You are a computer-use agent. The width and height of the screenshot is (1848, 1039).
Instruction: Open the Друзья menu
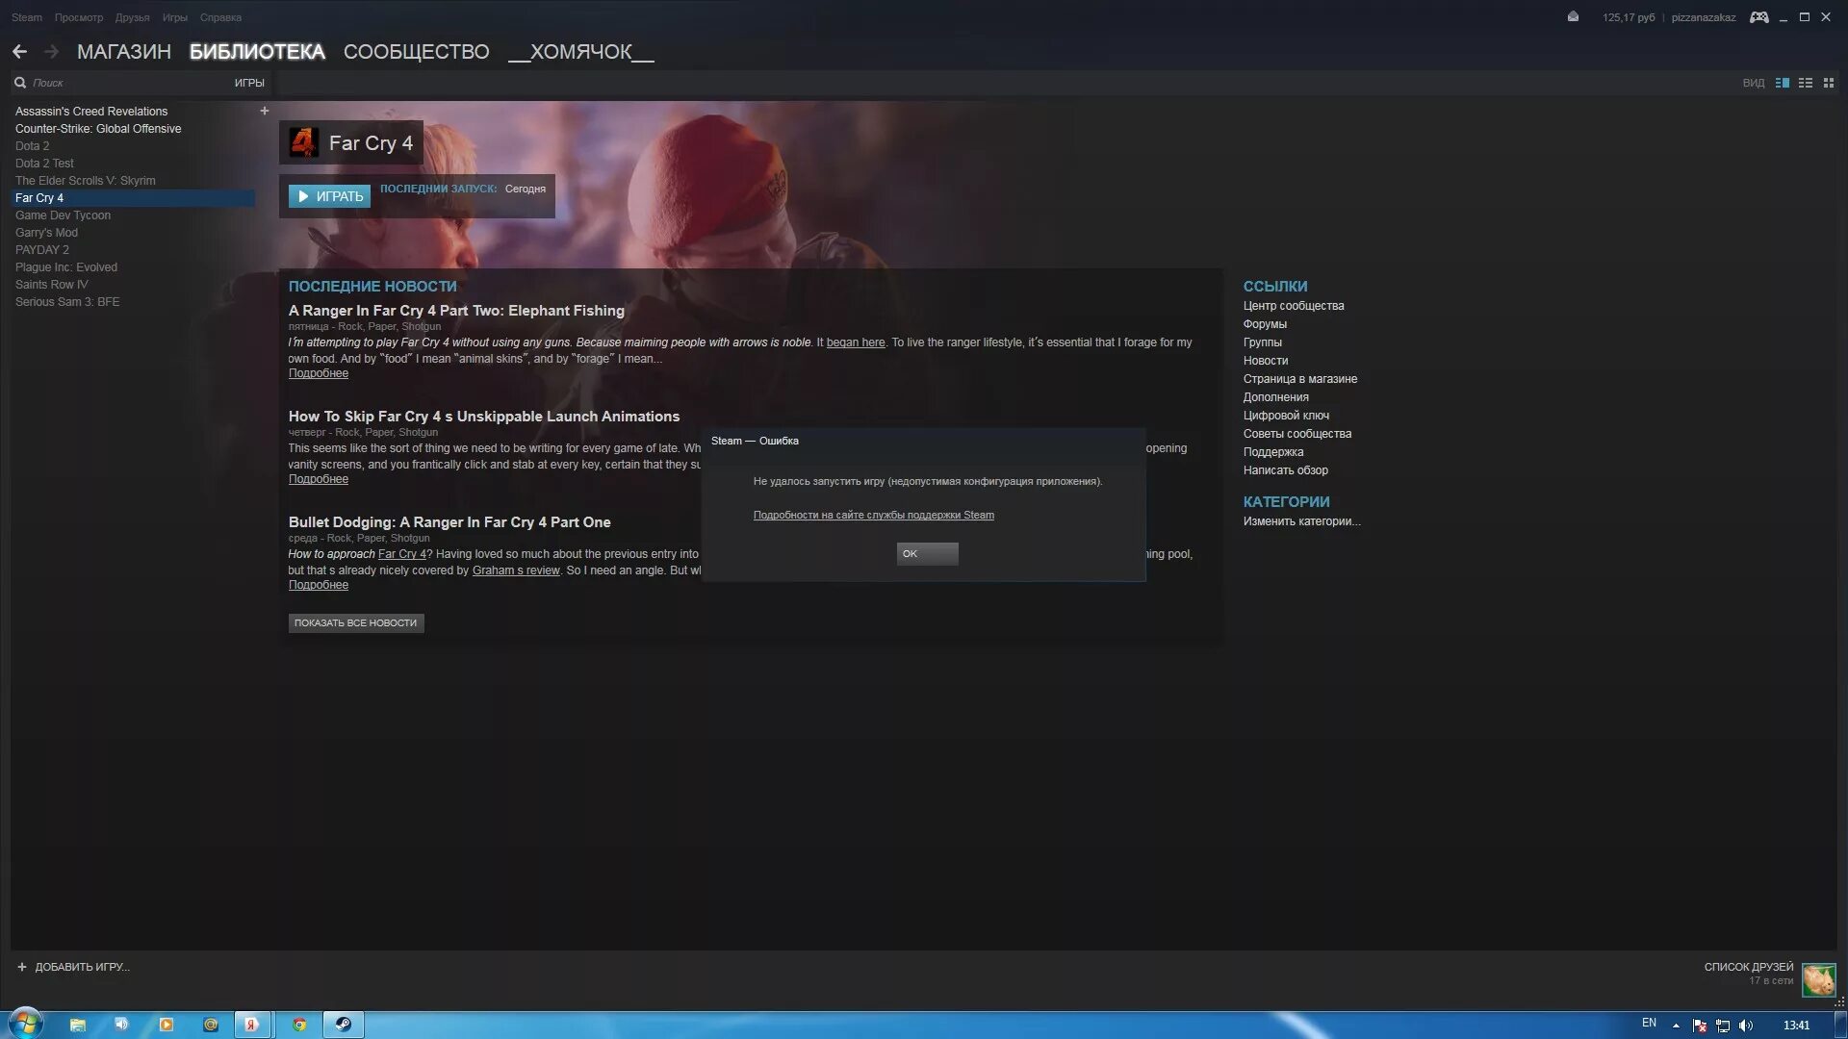(132, 17)
